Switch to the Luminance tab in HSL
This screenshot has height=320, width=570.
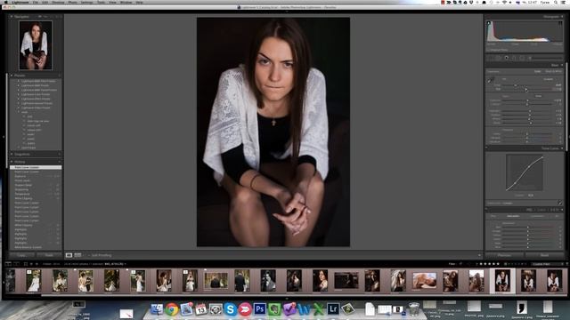[x=537, y=216]
